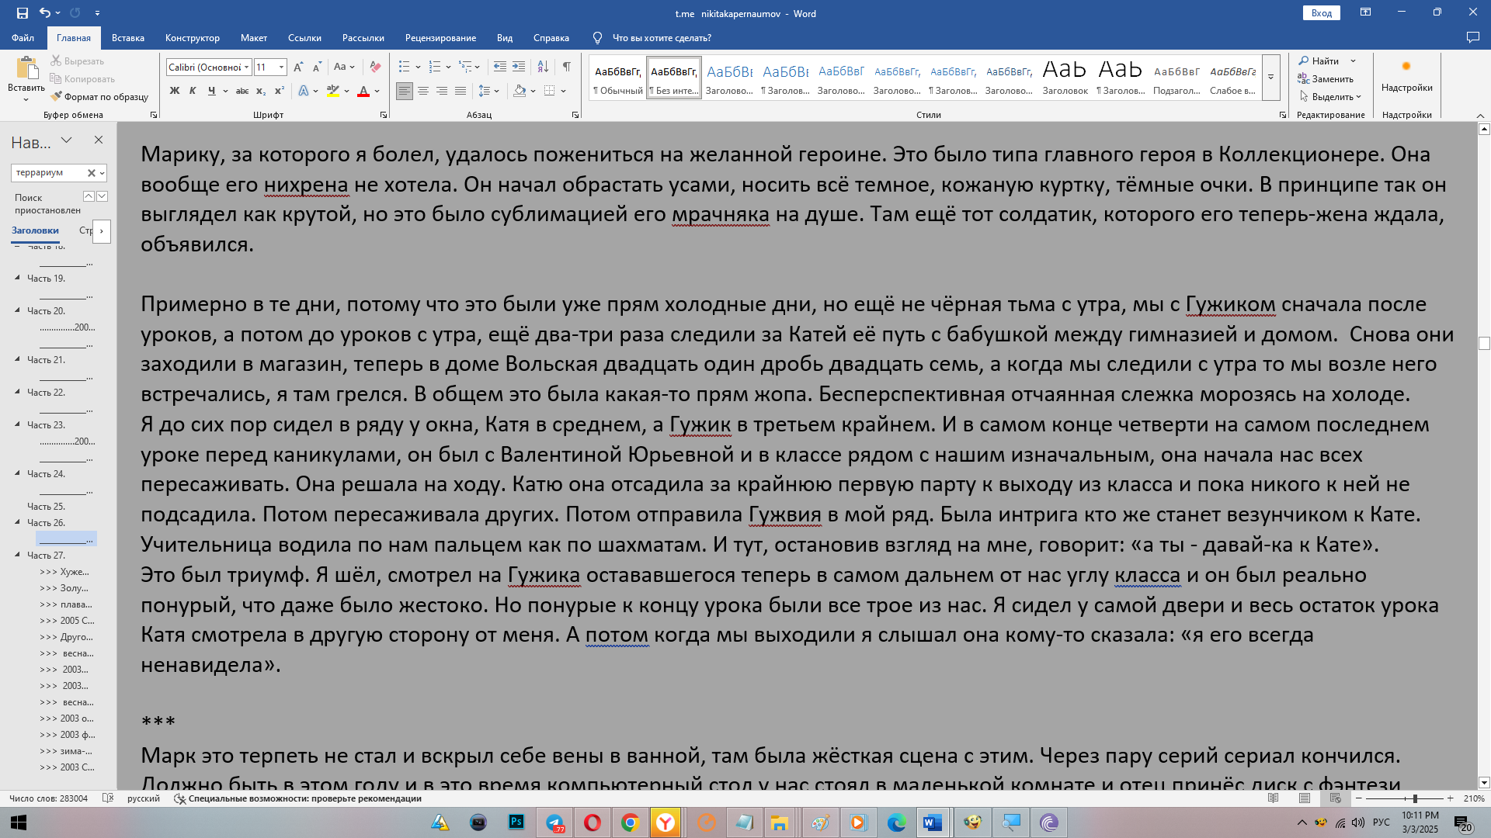Click the increase font size icon
The height and width of the screenshot is (838, 1491).
click(x=298, y=67)
